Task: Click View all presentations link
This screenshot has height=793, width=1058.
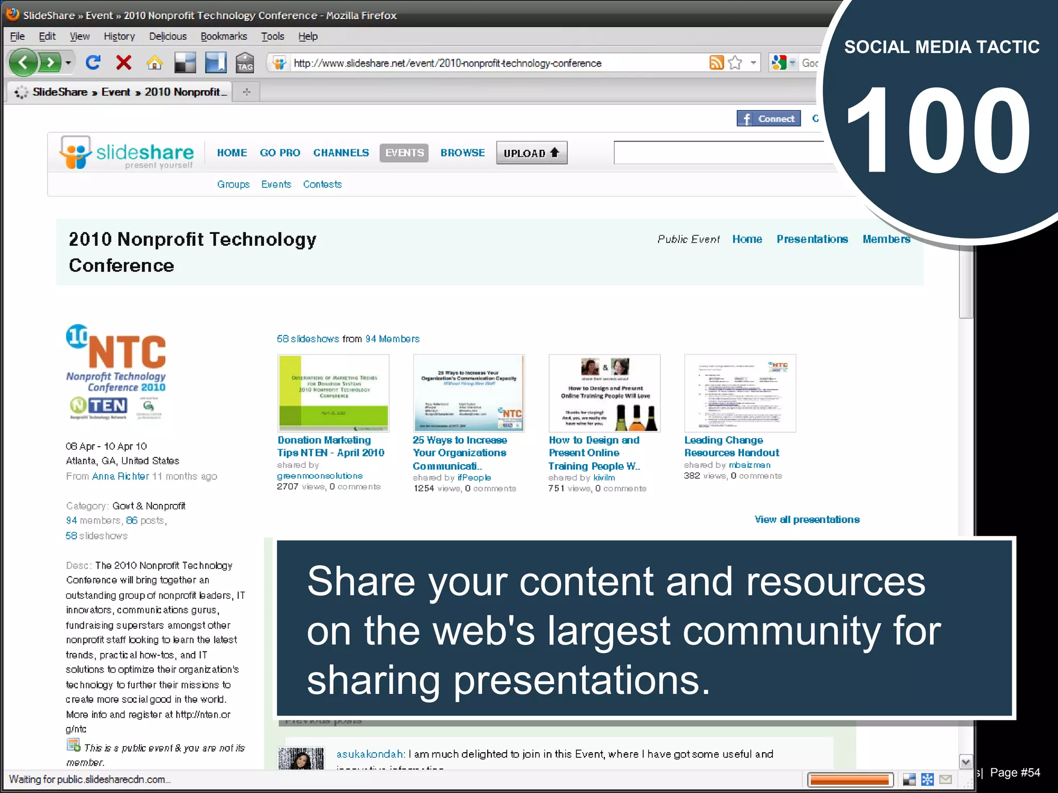Action: point(807,519)
